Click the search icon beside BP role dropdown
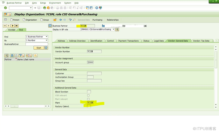This screenshot has width=219, height=133. tap(117, 29)
